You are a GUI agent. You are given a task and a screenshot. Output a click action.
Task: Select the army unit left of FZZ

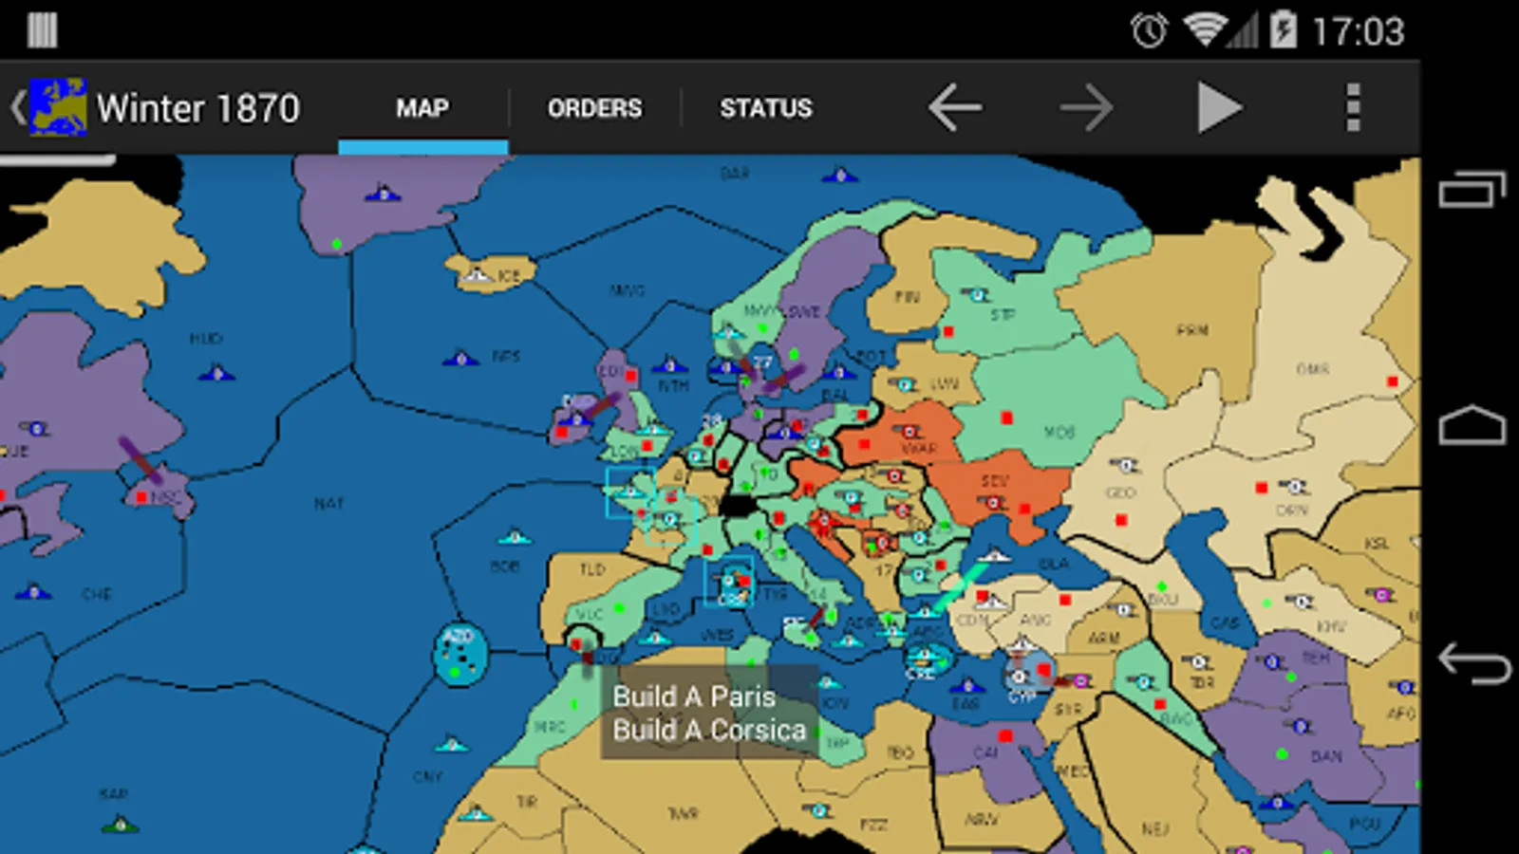coord(817,811)
